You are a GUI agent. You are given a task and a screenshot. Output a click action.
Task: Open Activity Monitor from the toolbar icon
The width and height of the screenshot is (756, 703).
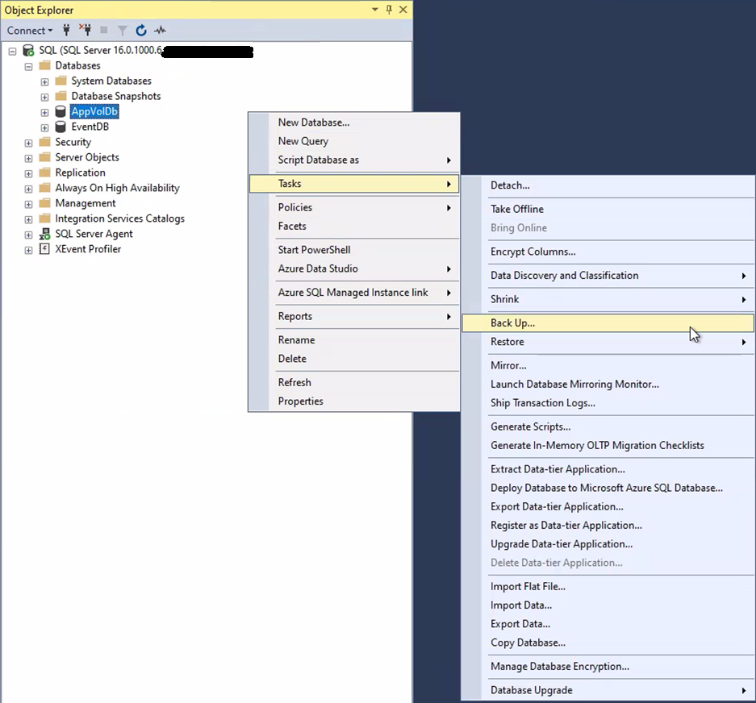[160, 31]
